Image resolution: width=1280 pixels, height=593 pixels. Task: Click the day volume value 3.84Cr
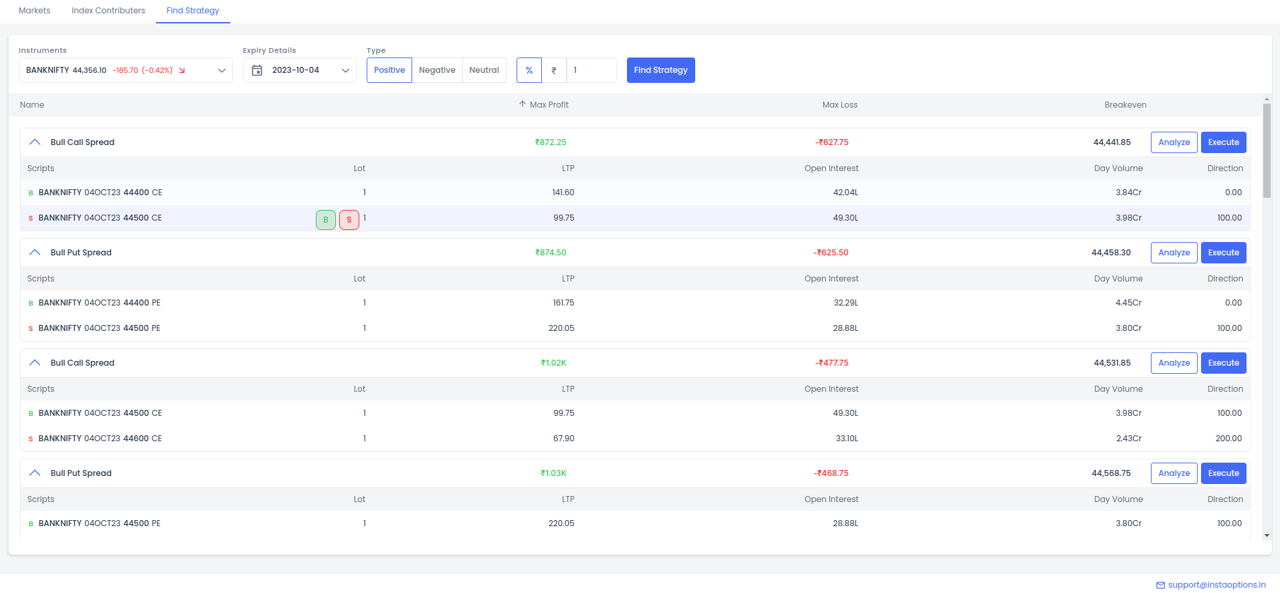[1129, 193]
